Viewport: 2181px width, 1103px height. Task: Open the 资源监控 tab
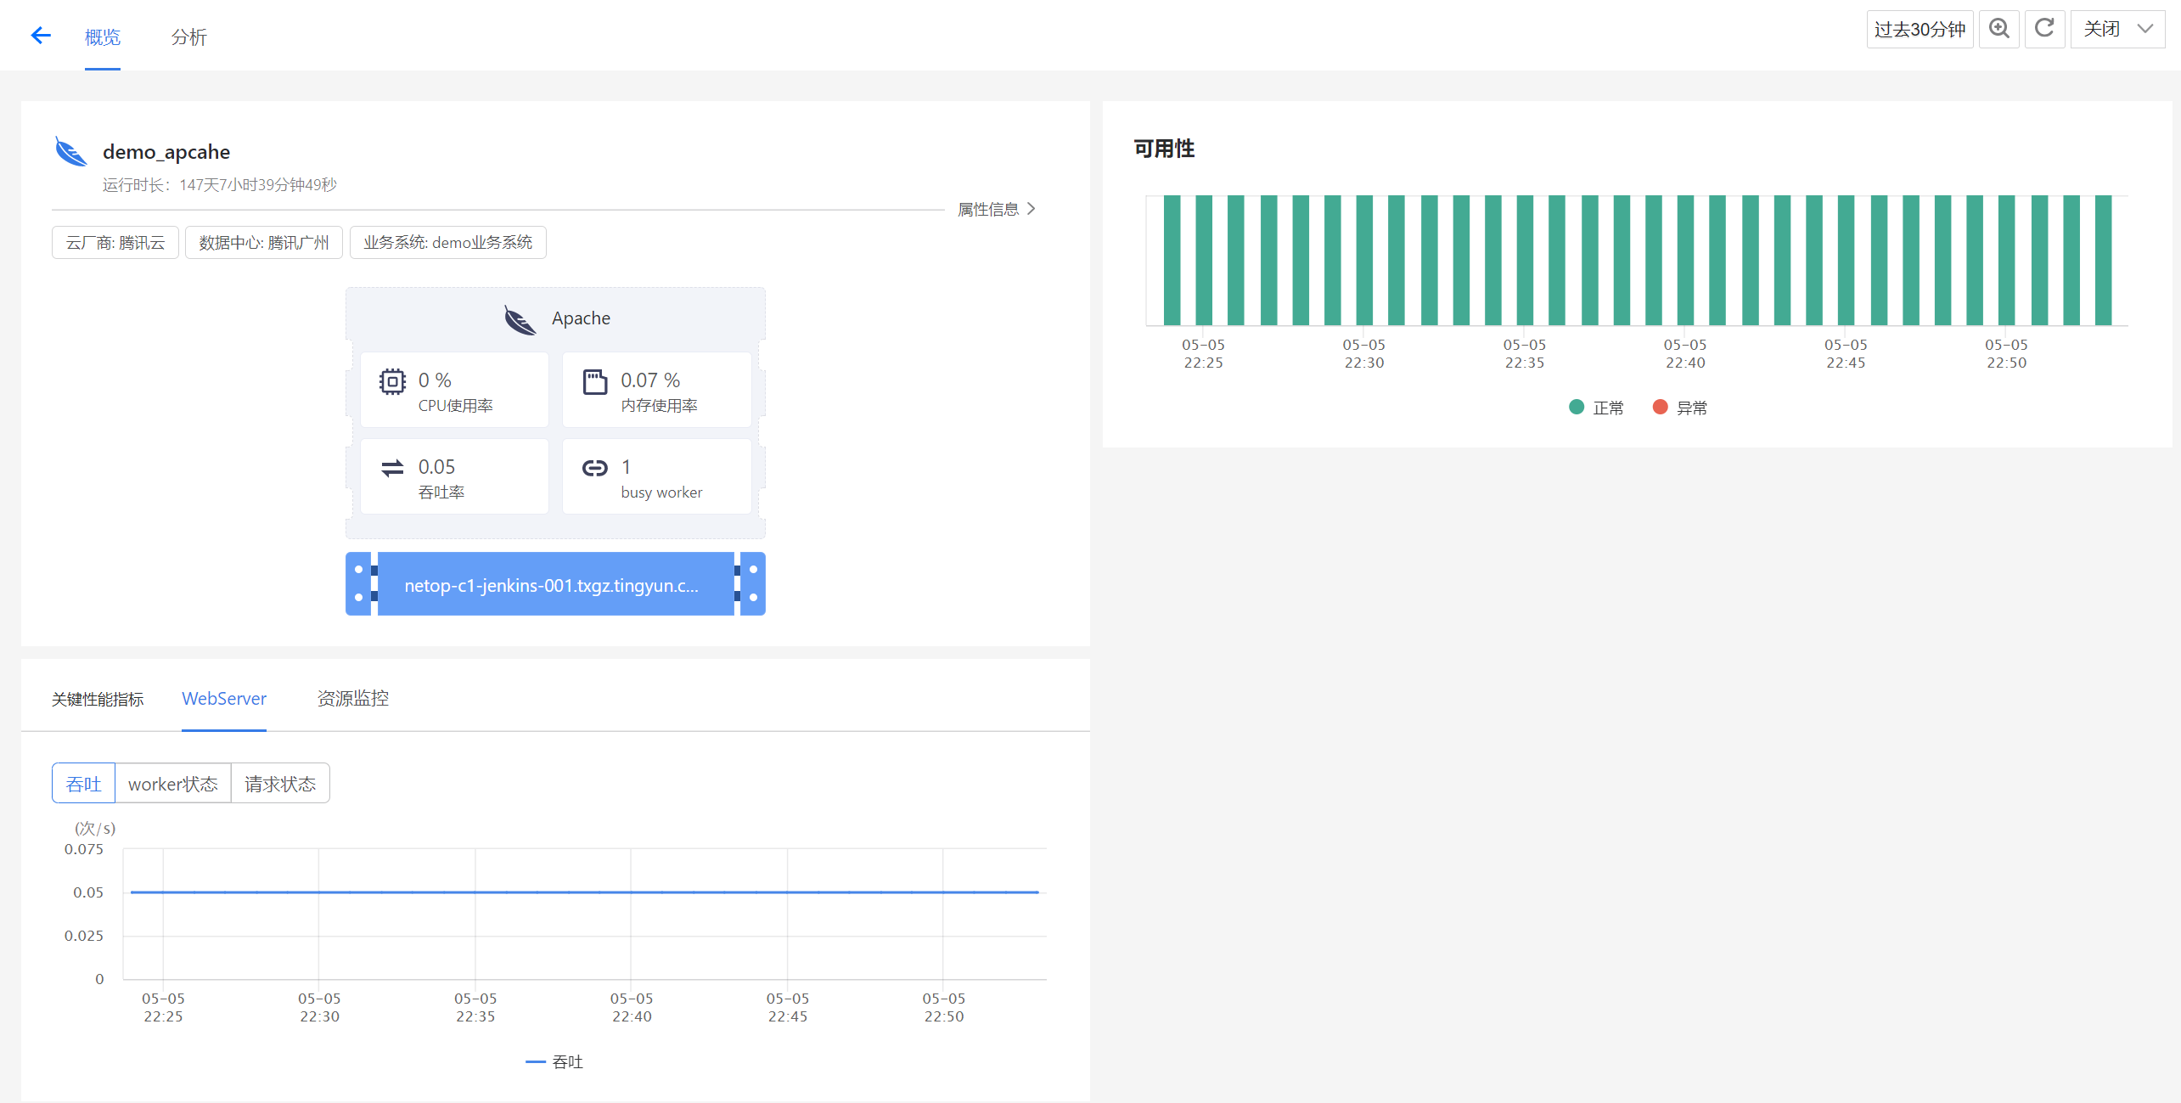tap(353, 699)
